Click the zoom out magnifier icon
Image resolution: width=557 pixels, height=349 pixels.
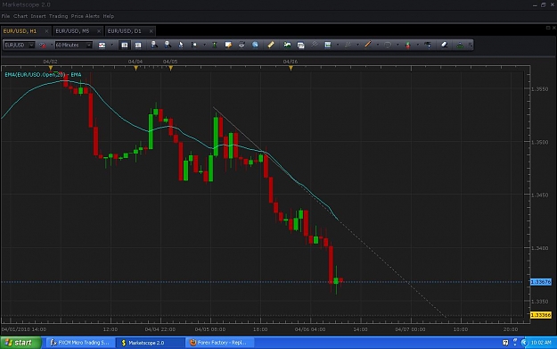pos(168,45)
